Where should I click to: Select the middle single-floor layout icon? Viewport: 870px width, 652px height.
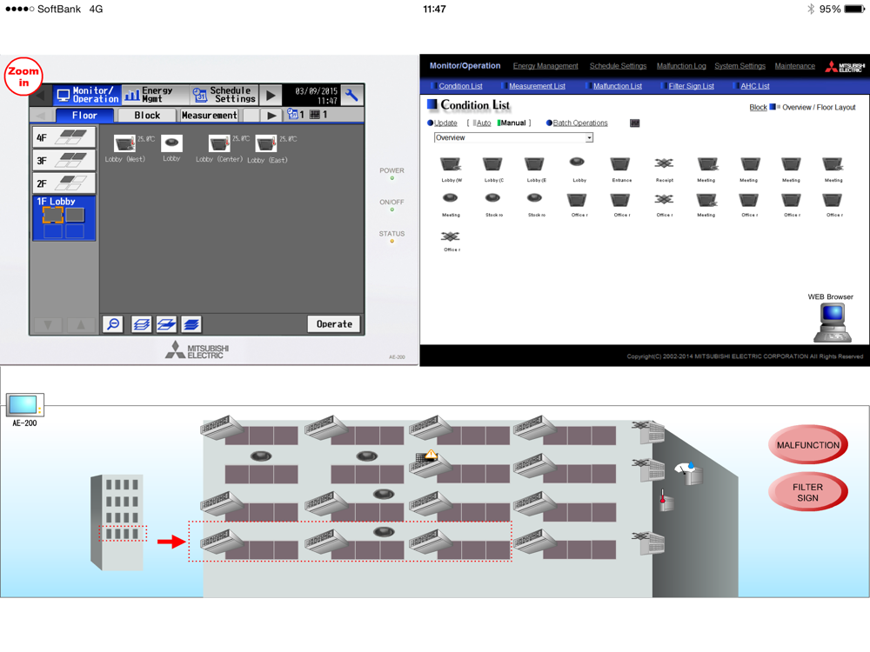click(x=166, y=323)
